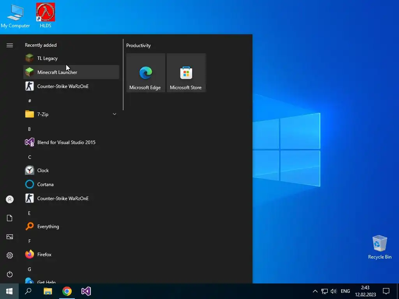Screen dimensions: 399x299
Task: Click the C letter group header
Action: click(30, 157)
